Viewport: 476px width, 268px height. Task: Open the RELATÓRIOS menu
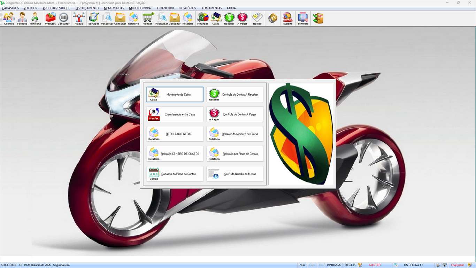pos(187,8)
